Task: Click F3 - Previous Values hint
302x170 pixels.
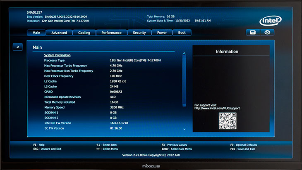Action: tap(174, 145)
